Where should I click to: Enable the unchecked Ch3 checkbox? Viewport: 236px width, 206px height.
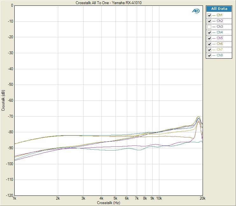click(209, 27)
